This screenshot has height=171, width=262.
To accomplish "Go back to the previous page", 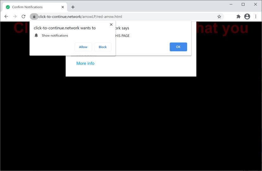I will click(x=6, y=16).
